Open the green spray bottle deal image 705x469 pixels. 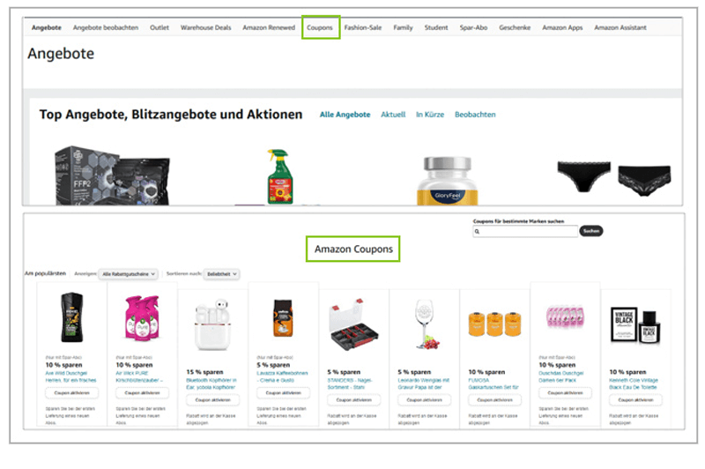[x=279, y=176]
